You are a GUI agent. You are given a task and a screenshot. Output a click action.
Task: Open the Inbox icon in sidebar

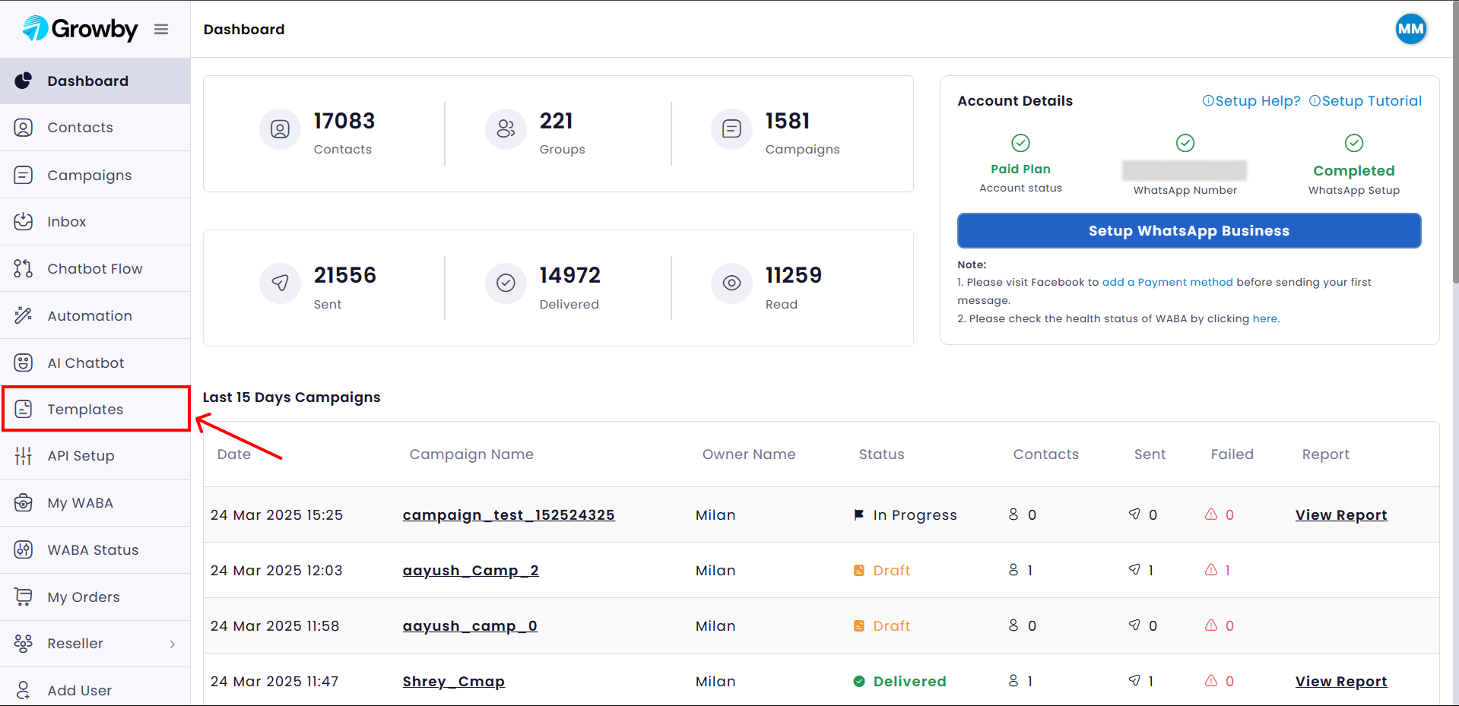24,221
